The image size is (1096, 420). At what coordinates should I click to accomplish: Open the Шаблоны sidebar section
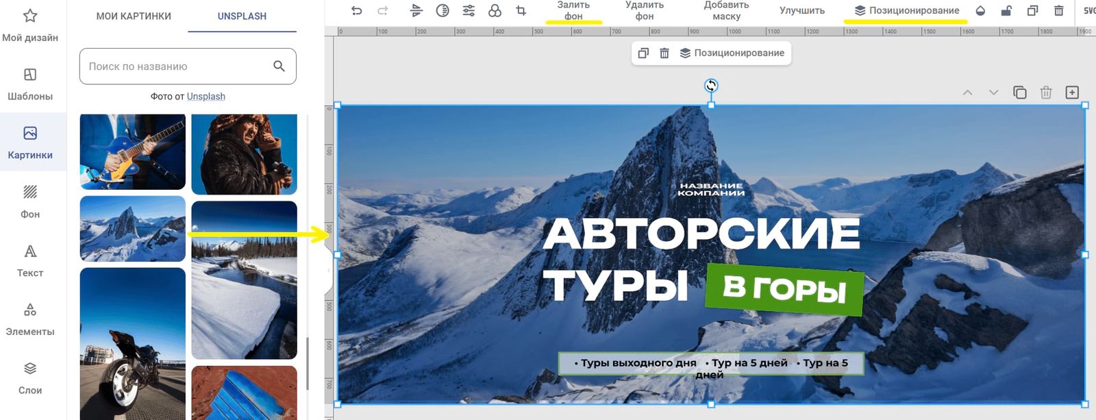tap(30, 84)
